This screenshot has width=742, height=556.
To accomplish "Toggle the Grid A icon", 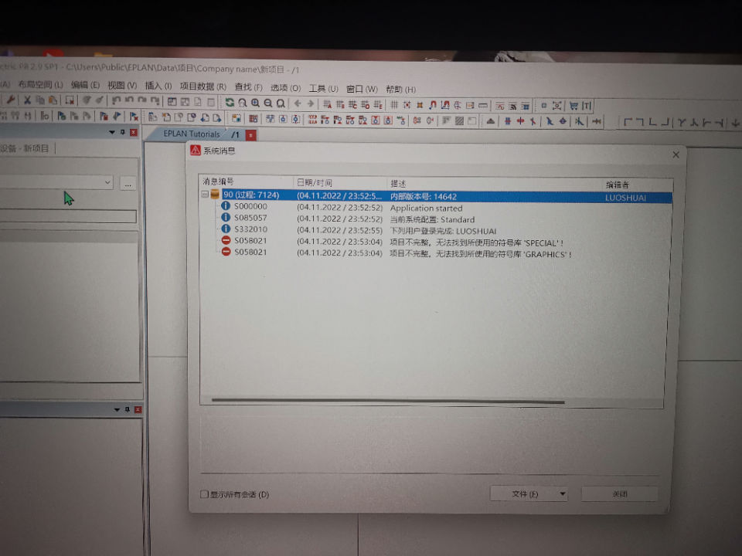I will point(327,104).
